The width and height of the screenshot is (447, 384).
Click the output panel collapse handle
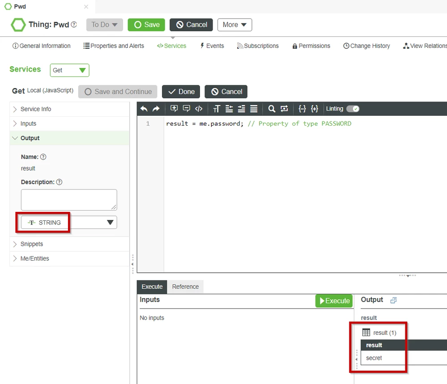click(356, 359)
